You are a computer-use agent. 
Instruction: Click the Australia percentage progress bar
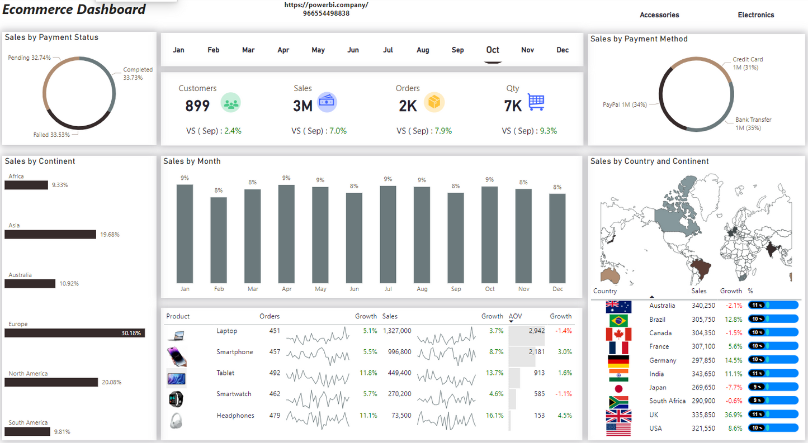[773, 305]
